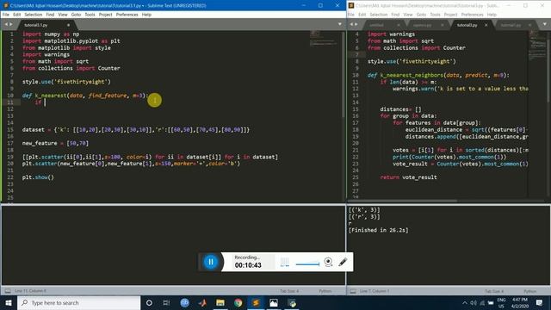Click '[Finished in 26.2s]' in output panel
The image size is (551, 310).
coord(379,230)
